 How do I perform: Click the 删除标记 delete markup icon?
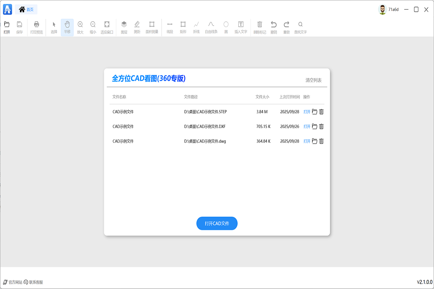click(260, 27)
